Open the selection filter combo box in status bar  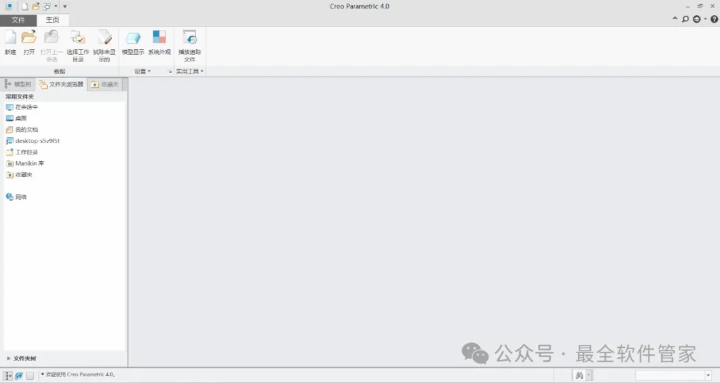point(673,376)
